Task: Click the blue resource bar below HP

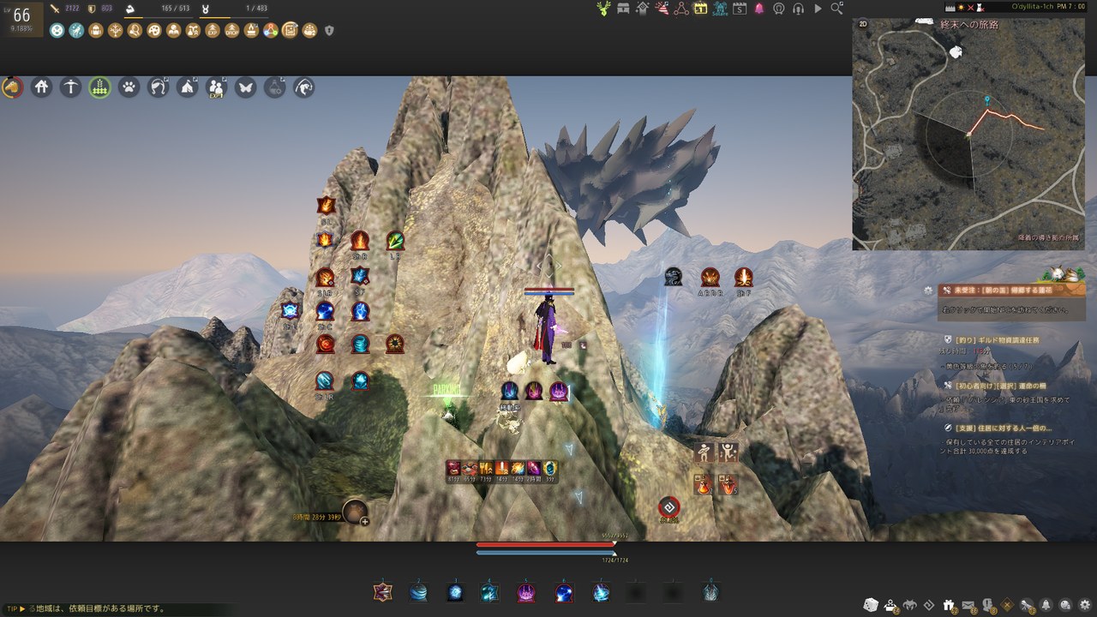Action: tap(545, 552)
